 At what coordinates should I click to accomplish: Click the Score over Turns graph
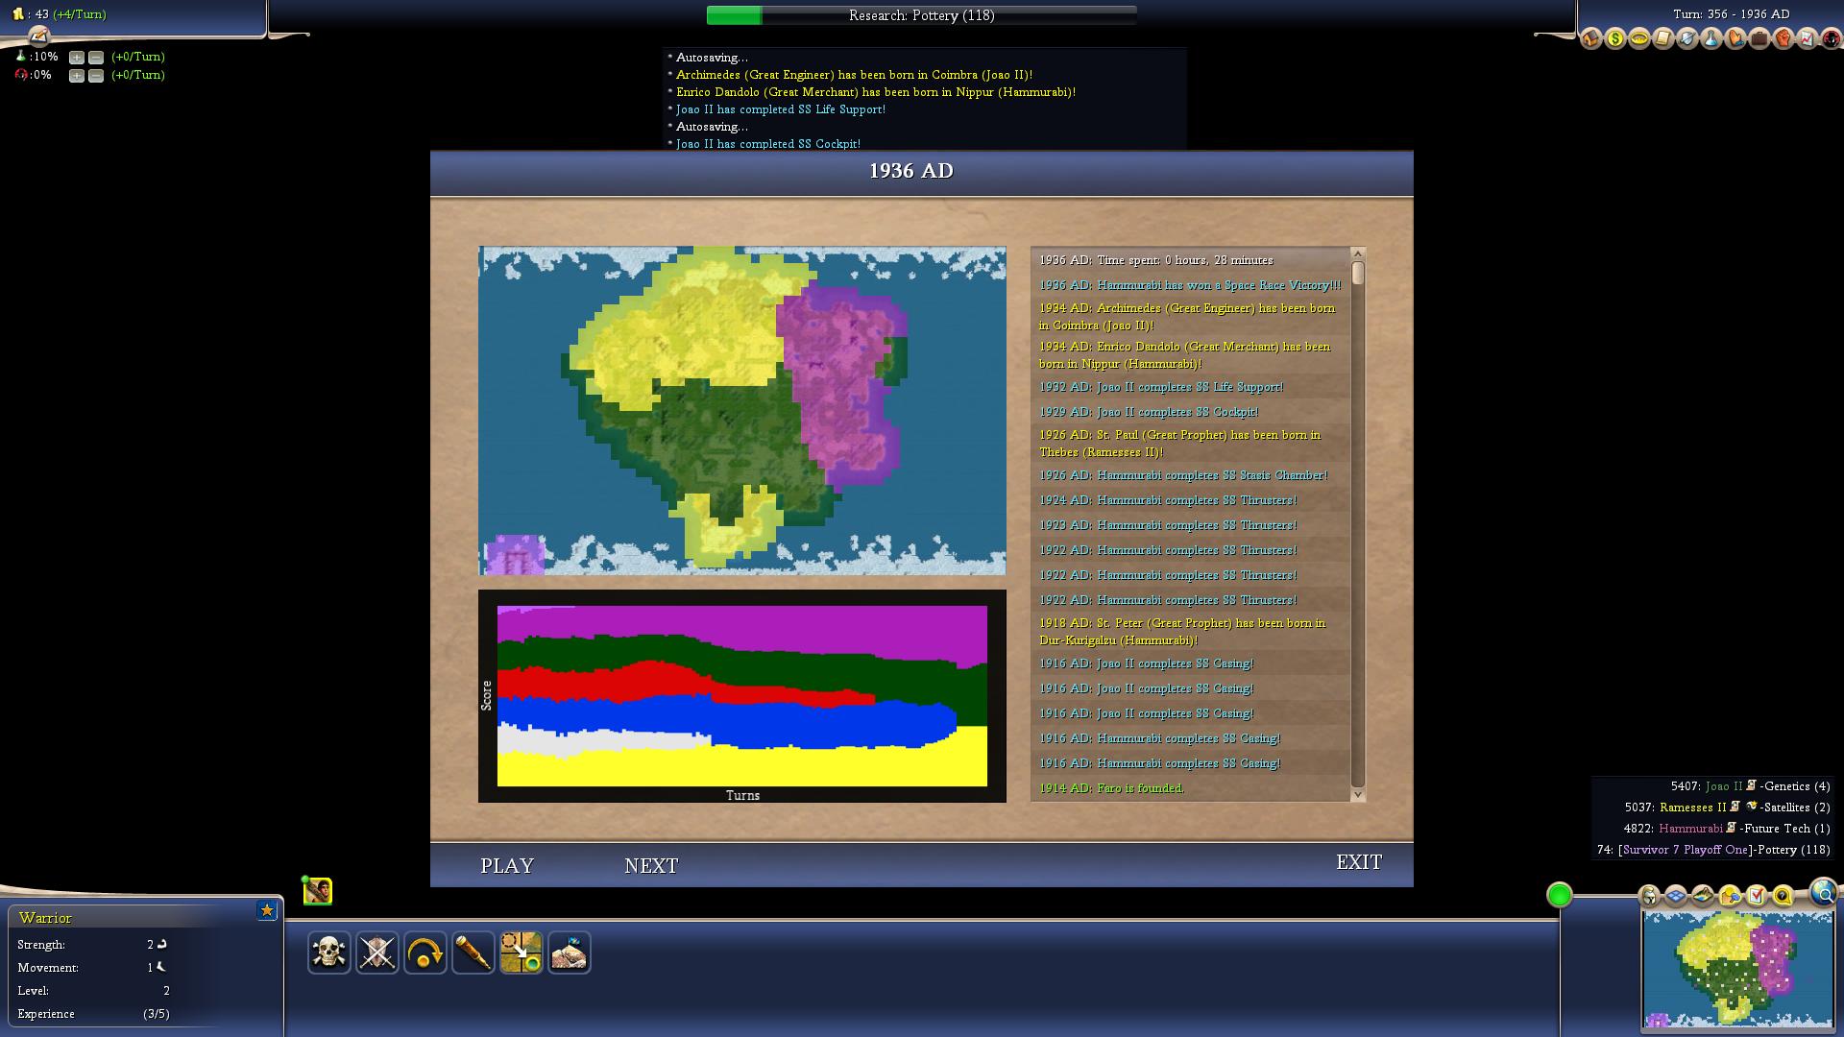tap(742, 696)
